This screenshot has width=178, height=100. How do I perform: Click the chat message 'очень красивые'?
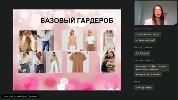pos(144,88)
